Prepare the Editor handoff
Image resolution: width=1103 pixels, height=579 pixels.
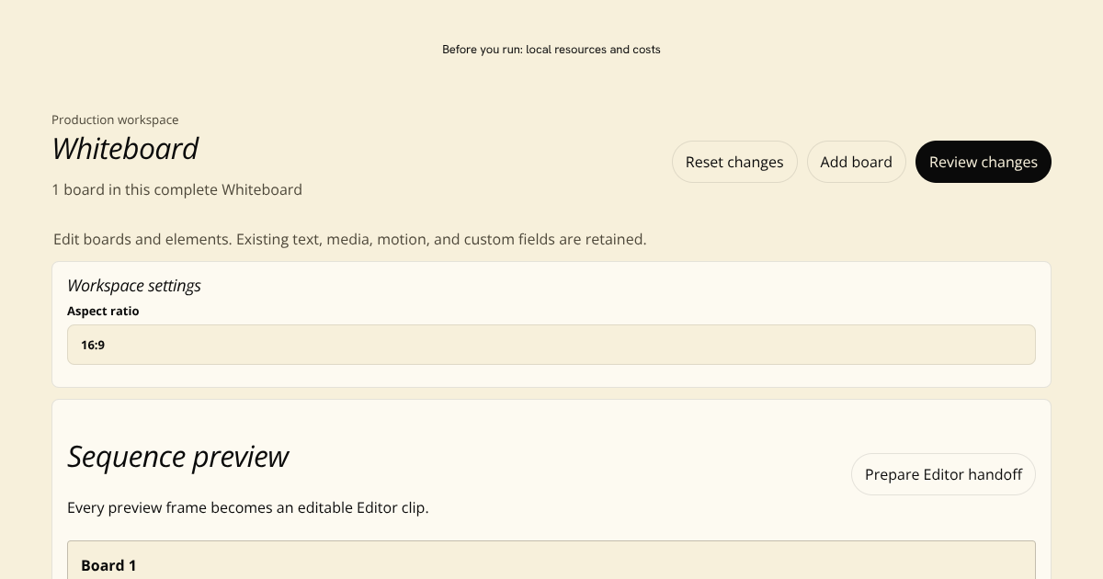click(943, 474)
